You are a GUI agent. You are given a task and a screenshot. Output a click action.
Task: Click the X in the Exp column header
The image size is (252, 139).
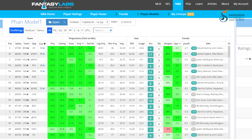(x=44, y=44)
